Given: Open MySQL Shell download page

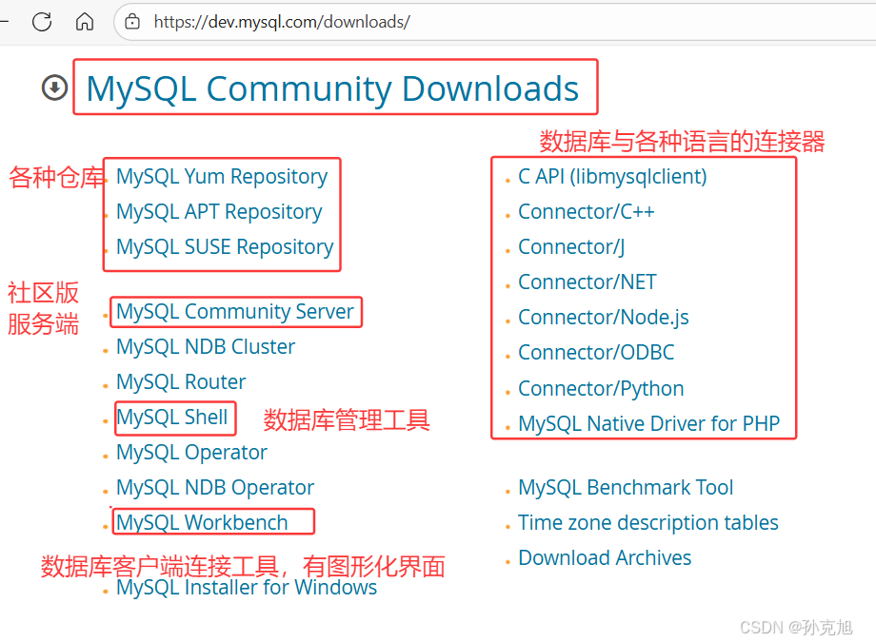Looking at the screenshot, I should (x=172, y=417).
